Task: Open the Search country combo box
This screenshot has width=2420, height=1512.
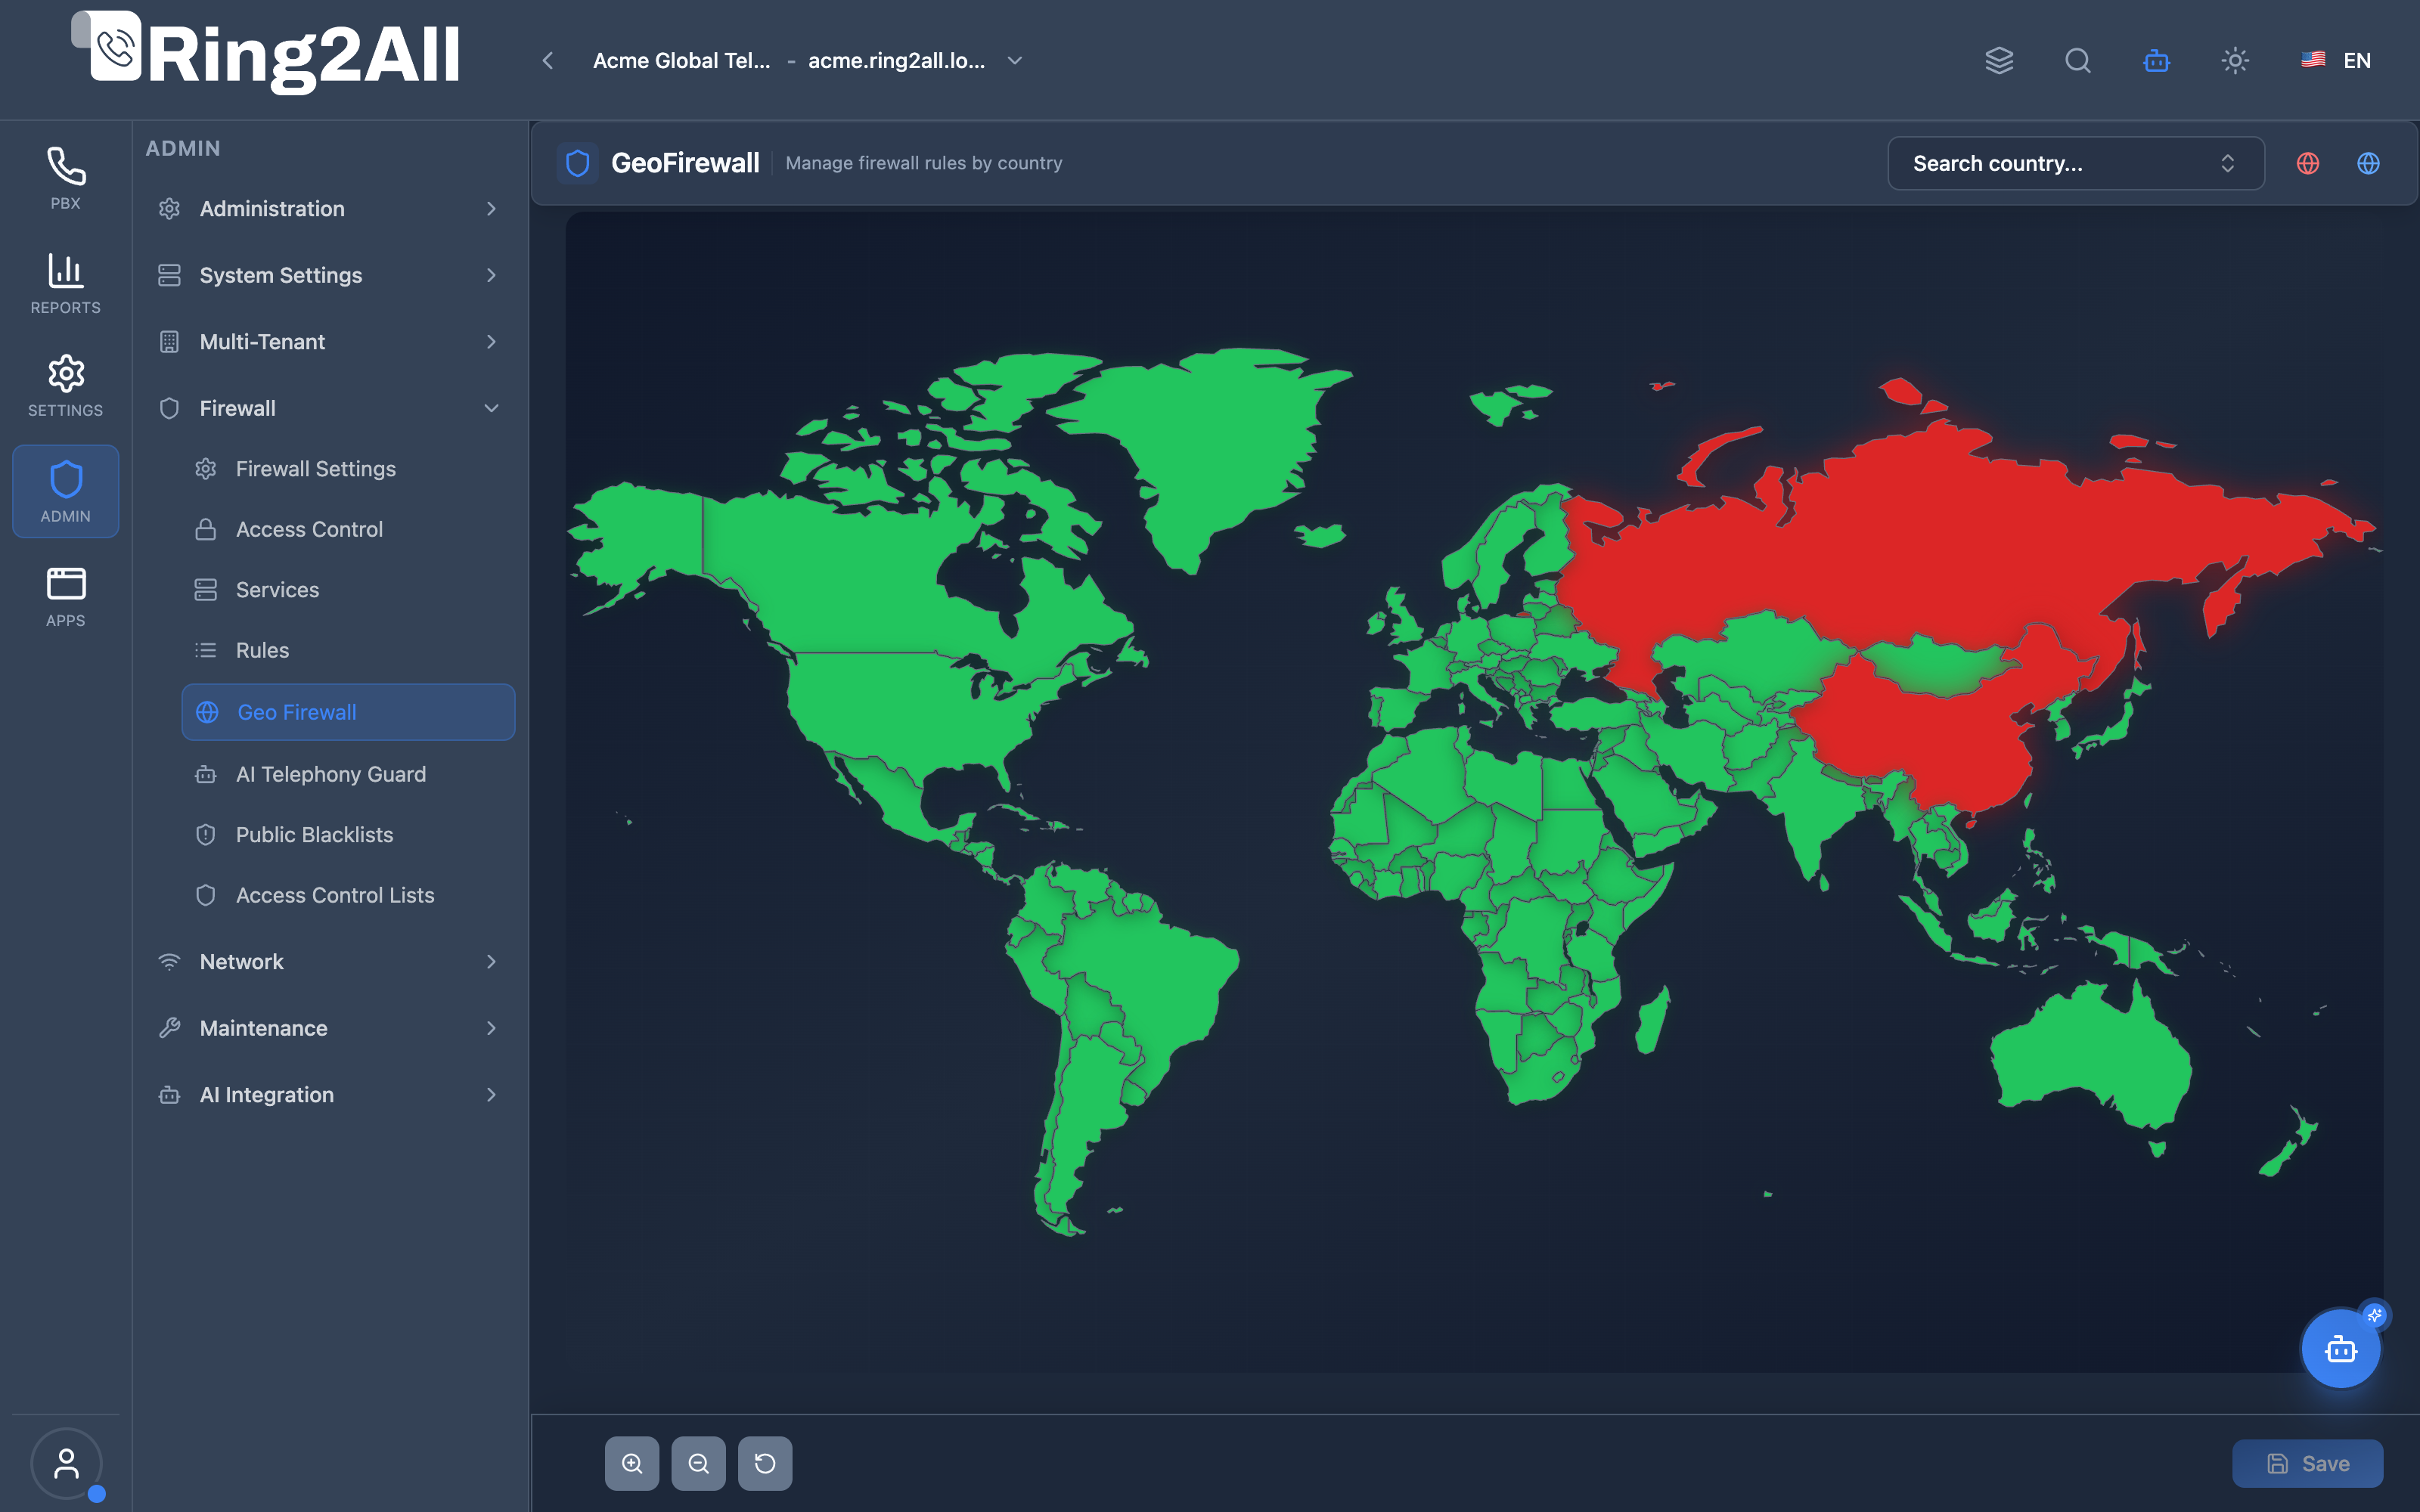Action: pos(2076,163)
